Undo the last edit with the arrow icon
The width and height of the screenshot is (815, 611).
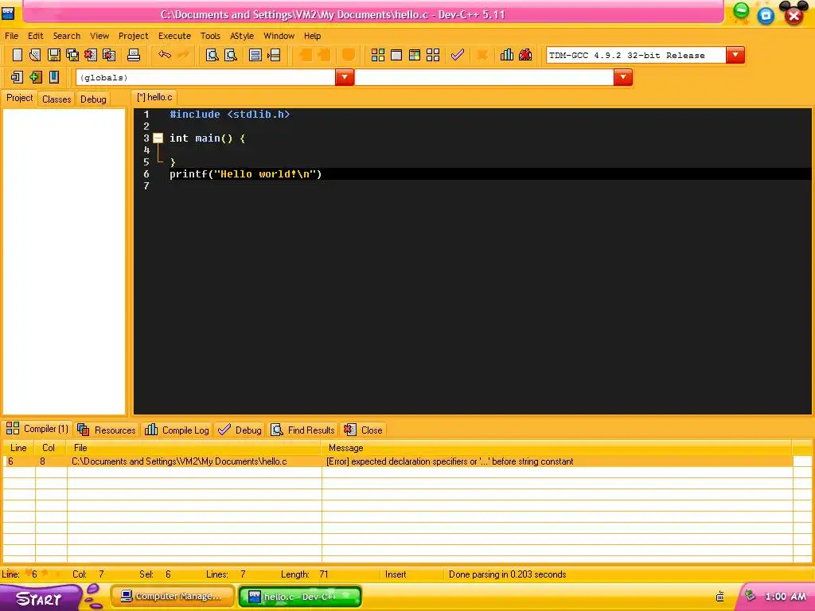point(165,55)
